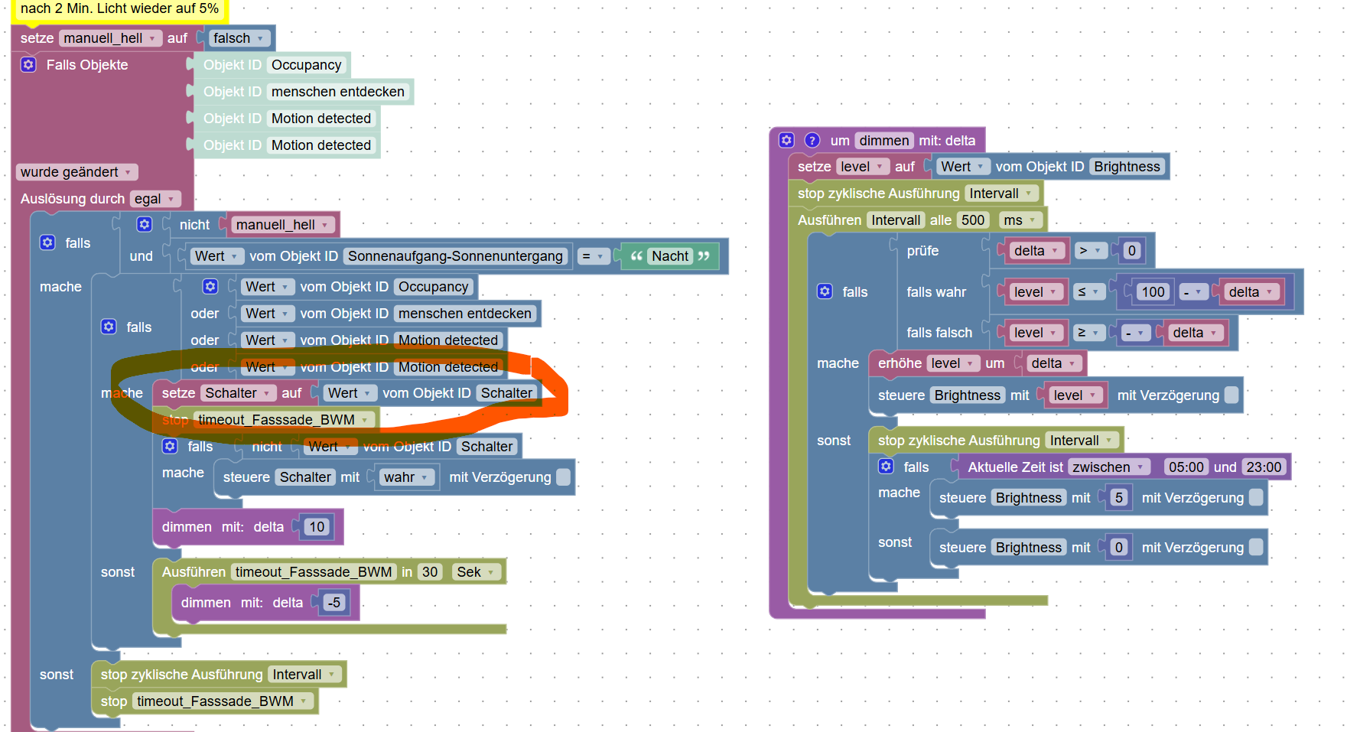Click the yellow comment nach 2 Min. Licht
Screen dimensions: 1347x732
[119, 9]
